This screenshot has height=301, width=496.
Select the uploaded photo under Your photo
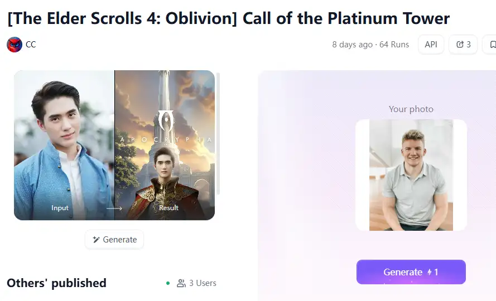coord(411,175)
